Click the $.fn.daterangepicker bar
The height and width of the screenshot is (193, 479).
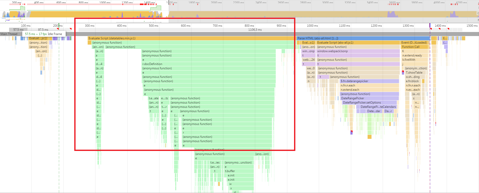(369, 81)
